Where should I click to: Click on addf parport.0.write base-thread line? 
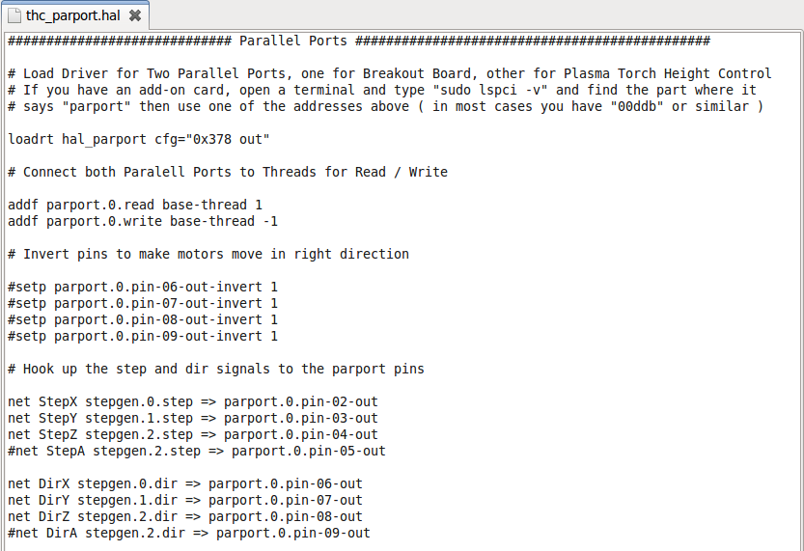143,221
